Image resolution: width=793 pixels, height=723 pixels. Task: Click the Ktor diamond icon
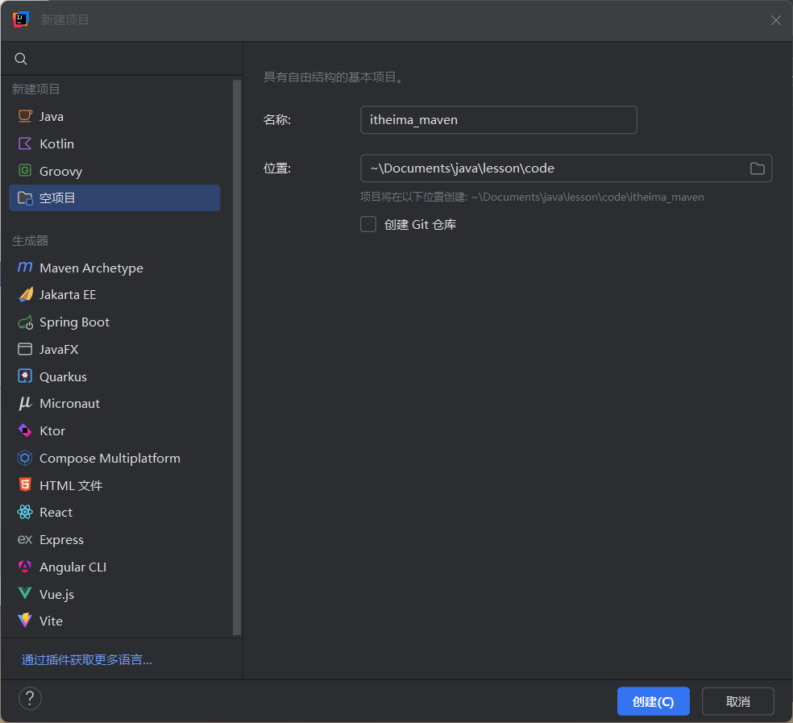[25, 430]
